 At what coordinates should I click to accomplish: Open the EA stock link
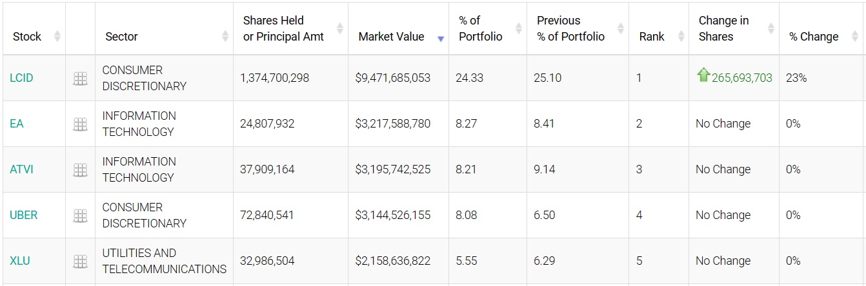17,124
